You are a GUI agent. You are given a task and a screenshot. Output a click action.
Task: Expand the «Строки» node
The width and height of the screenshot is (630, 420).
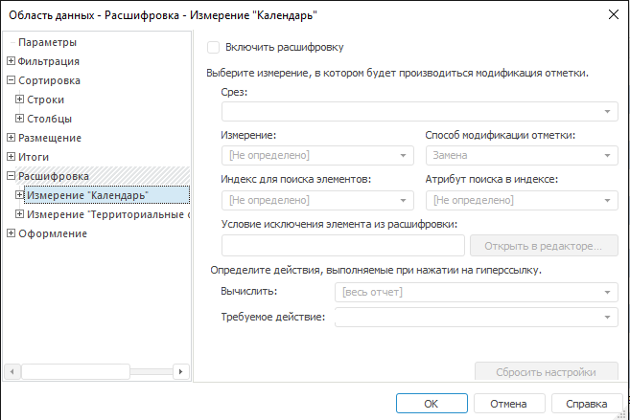click(20, 99)
